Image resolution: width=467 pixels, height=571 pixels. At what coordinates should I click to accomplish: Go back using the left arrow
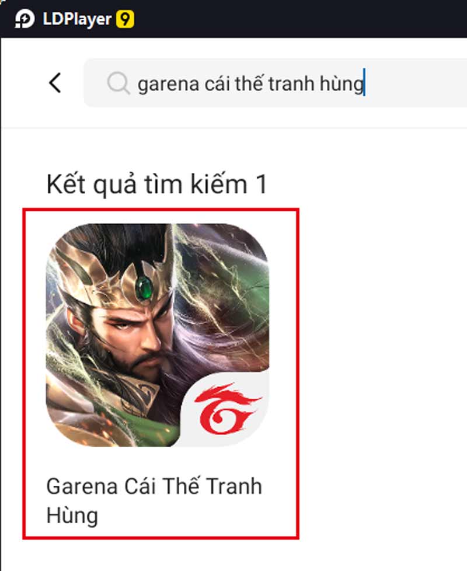(55, 83)
